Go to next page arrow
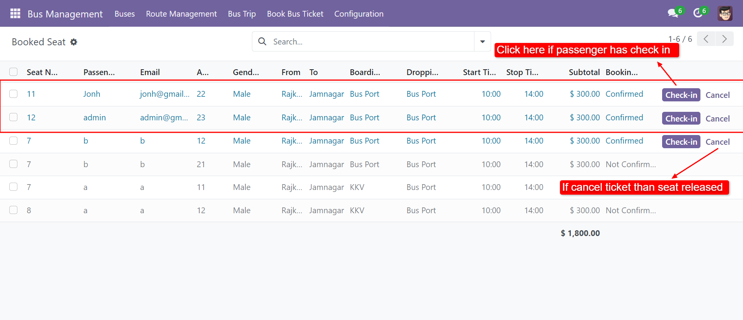743x320 pixels. [724, 39]
